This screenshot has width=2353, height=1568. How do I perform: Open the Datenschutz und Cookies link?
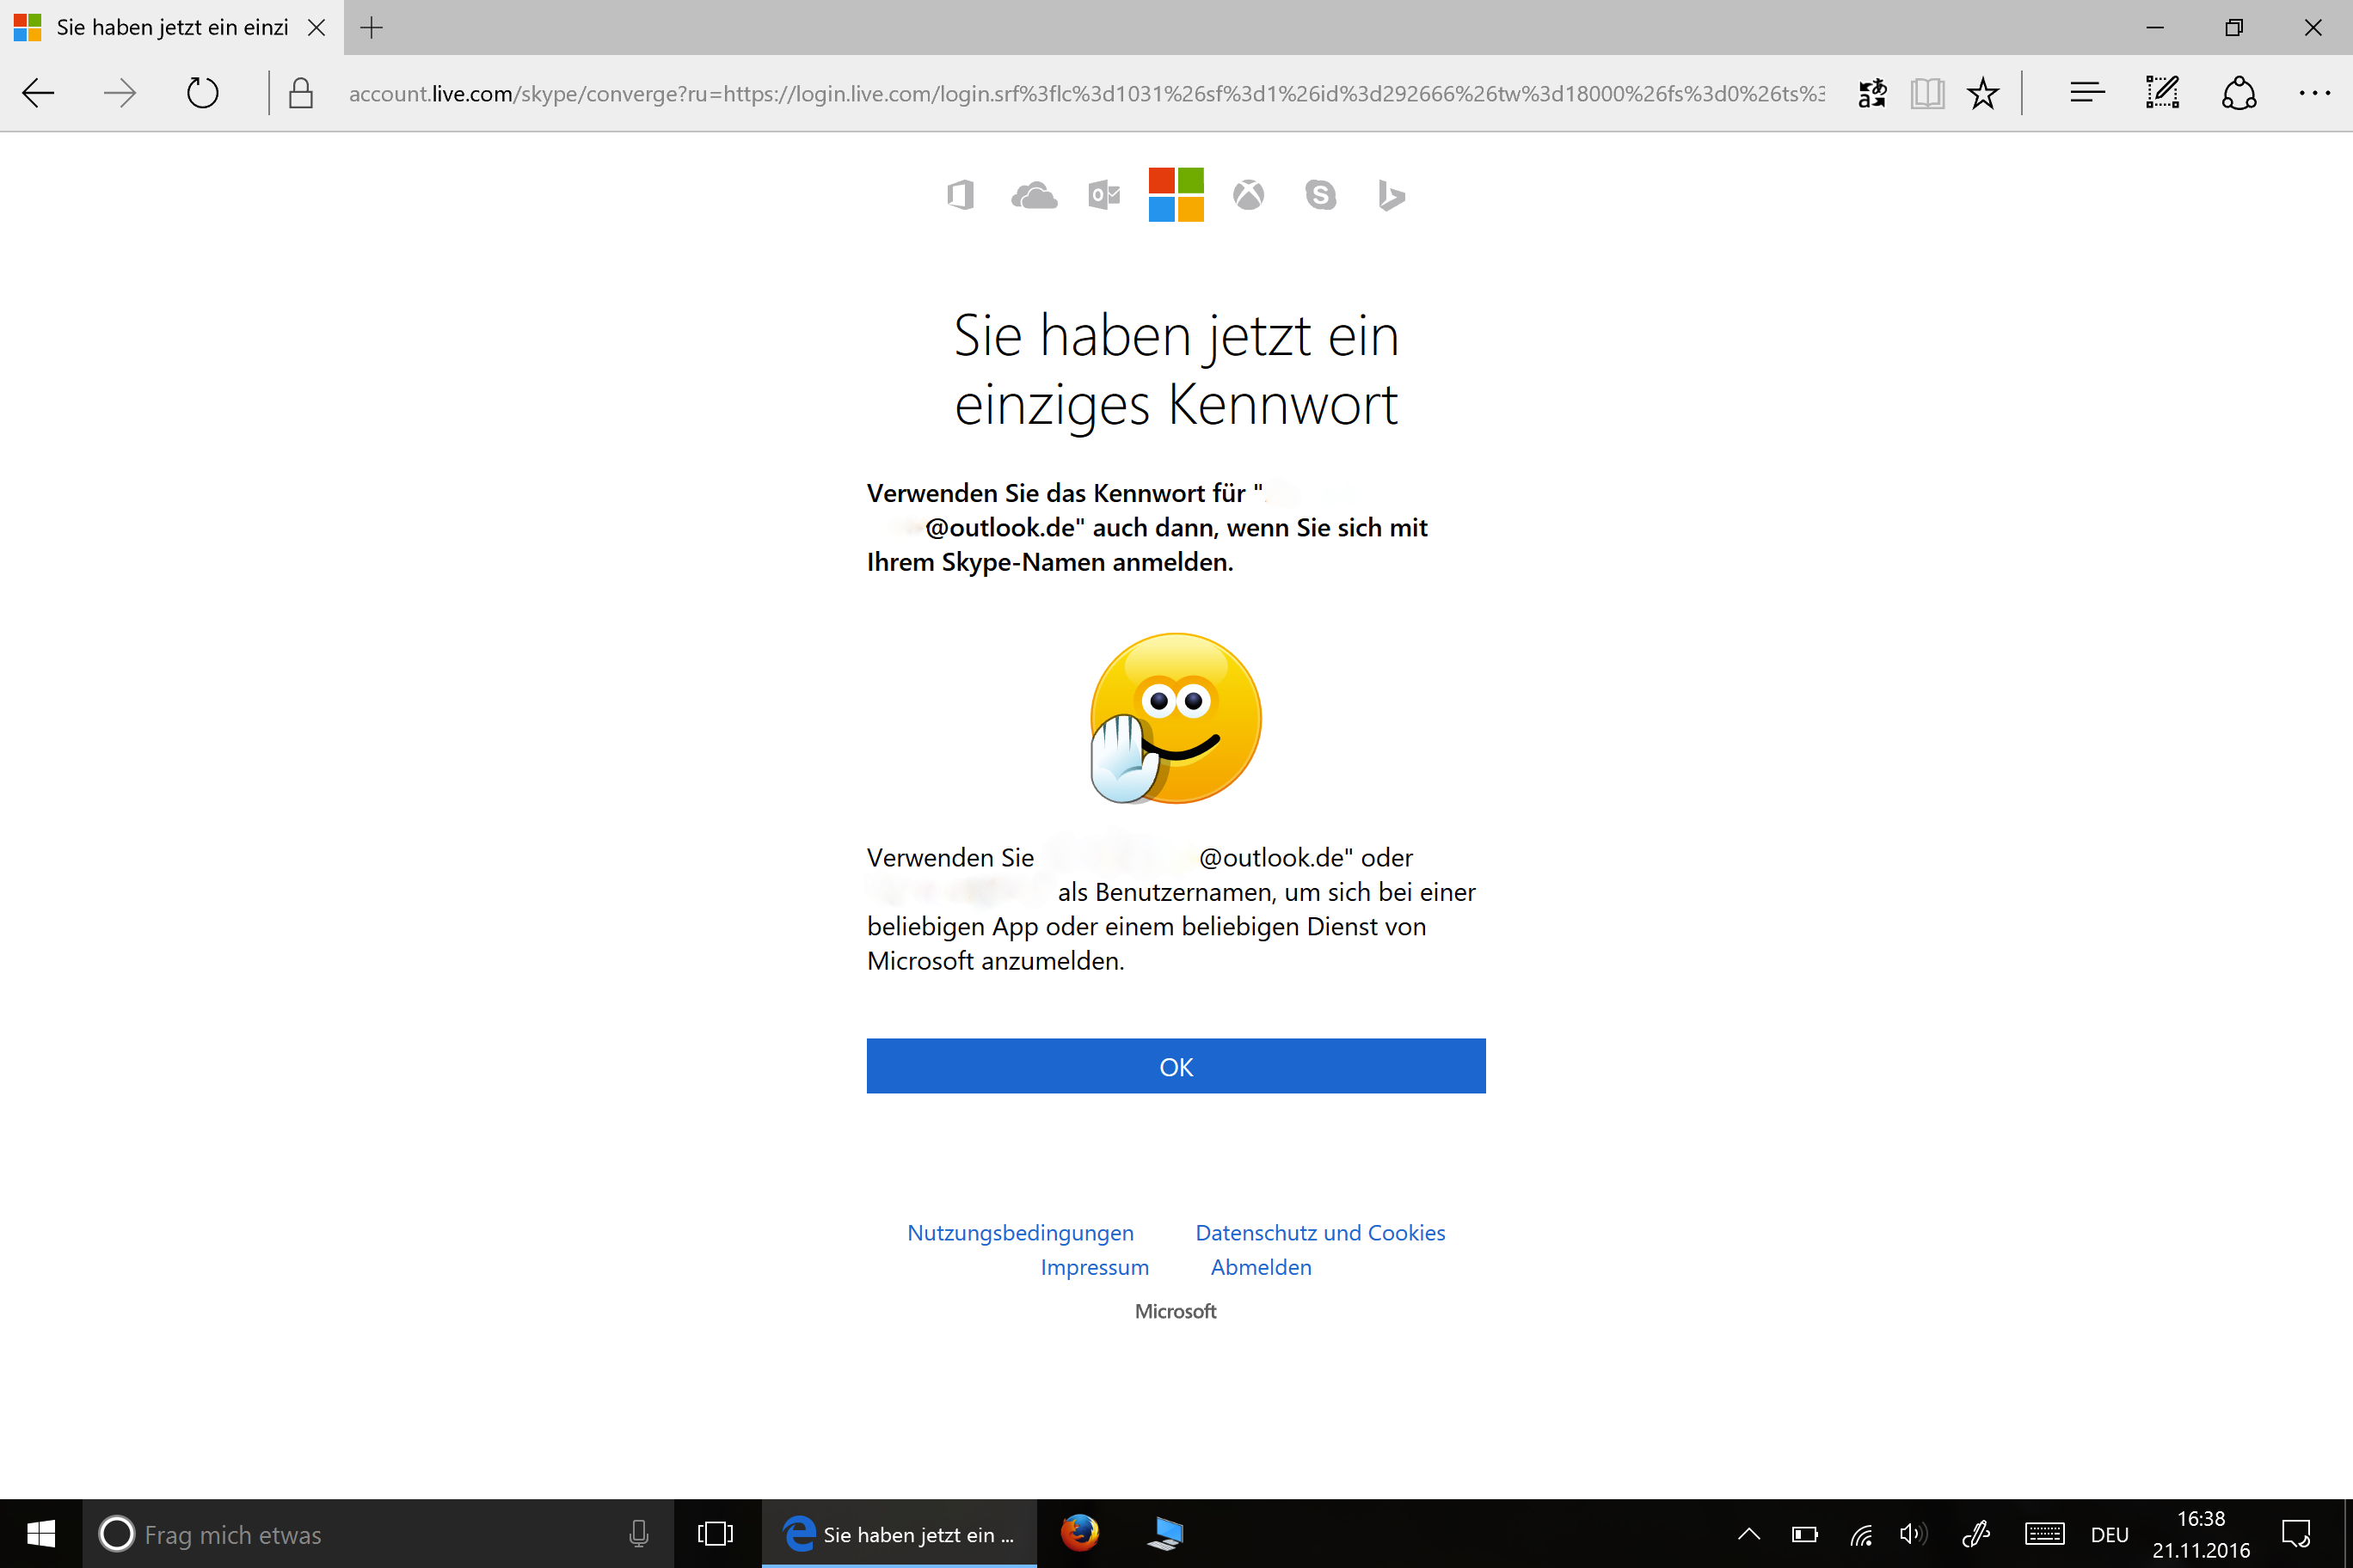1319,1232
